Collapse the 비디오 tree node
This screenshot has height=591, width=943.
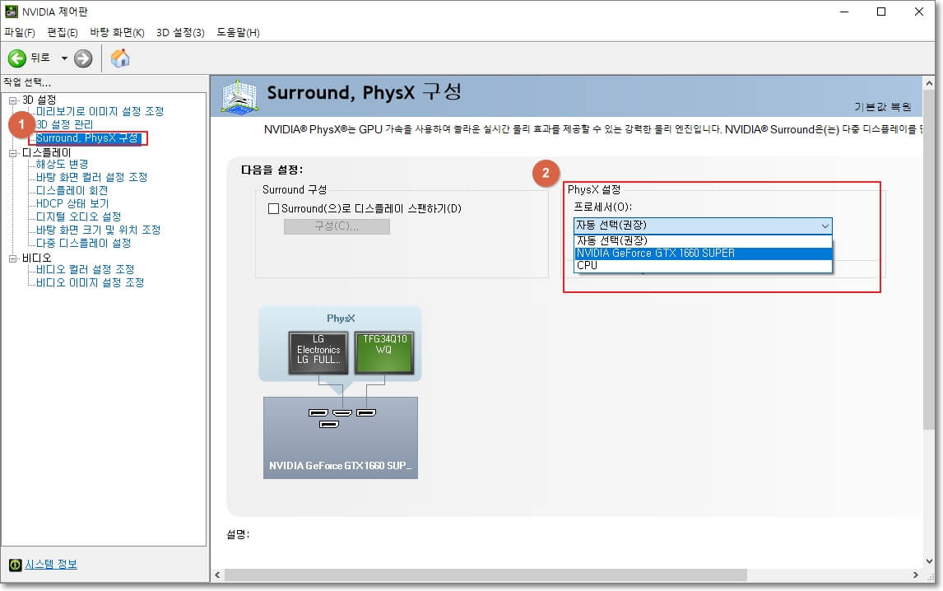(12, 258)
